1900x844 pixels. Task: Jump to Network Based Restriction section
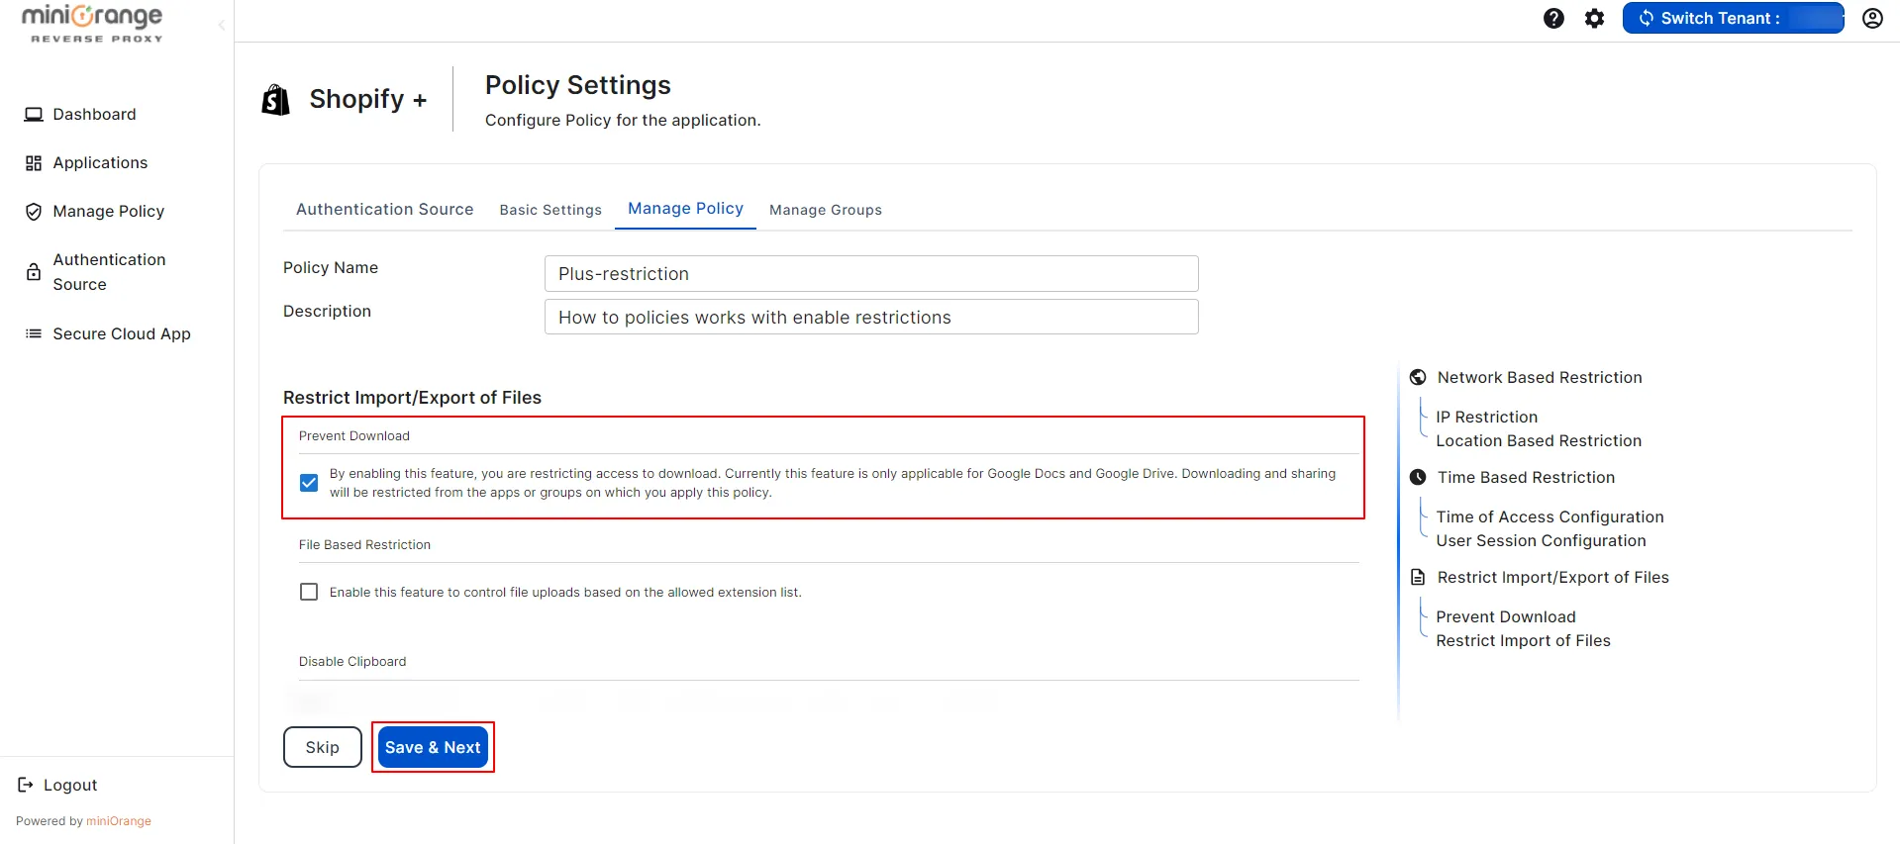click(1540, 377)
